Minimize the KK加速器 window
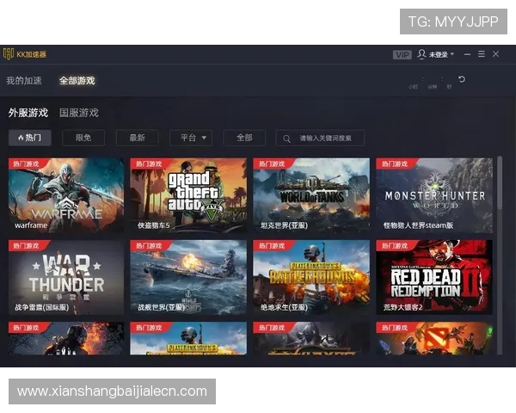Screen dimensions: 516x413 click(x=467, y=54)
